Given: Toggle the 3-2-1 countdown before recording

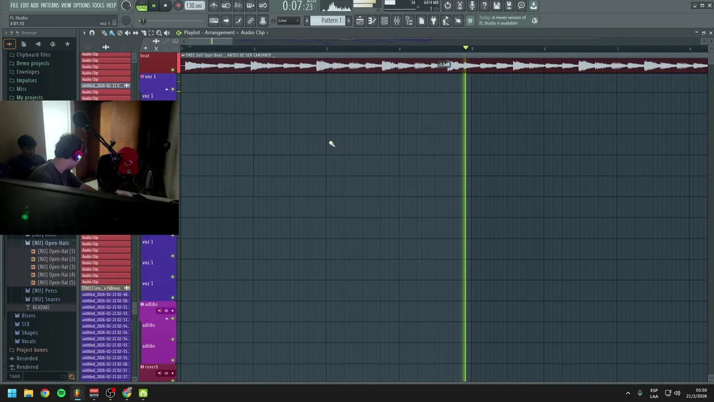Looking at the screenshot, I should click(x=238, y=6).
